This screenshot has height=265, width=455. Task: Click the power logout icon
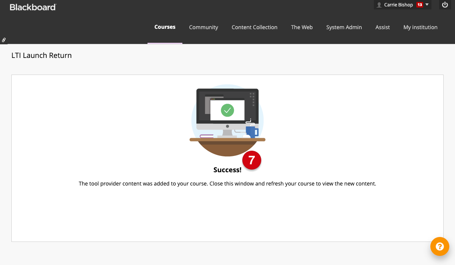445,5
